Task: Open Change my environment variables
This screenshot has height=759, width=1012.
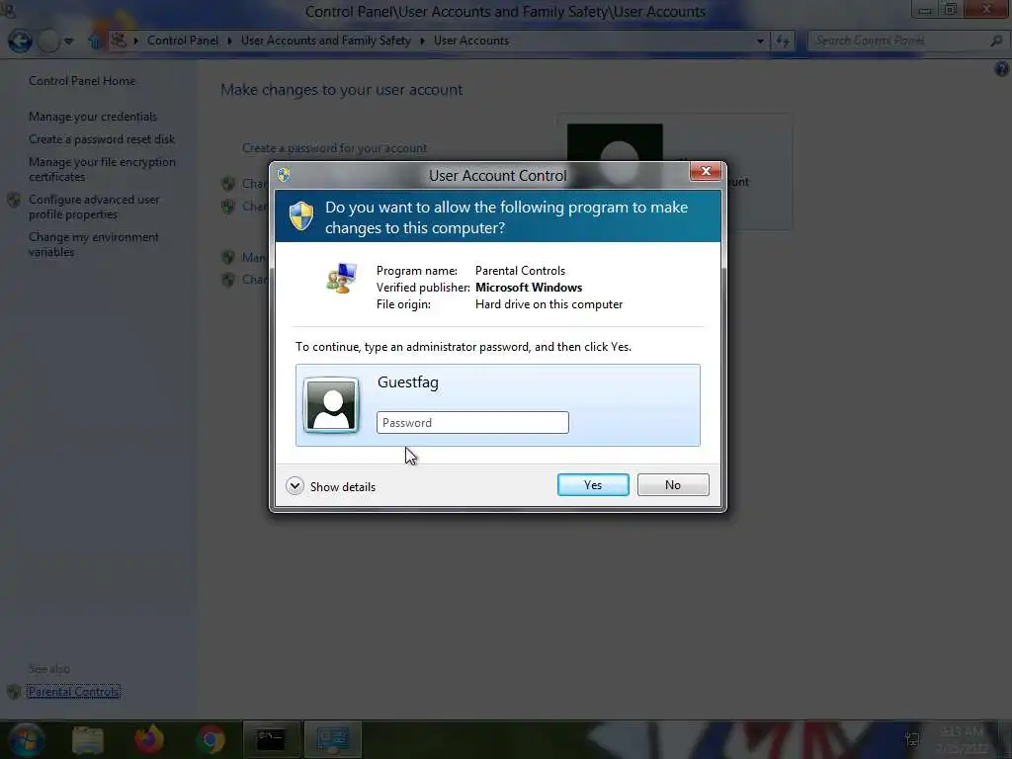Action: point(94,244)
